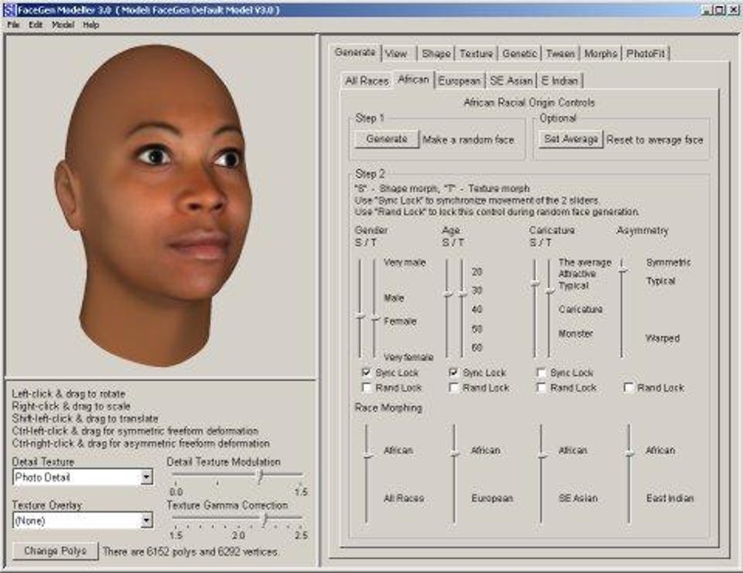Select the E Indian sub-tab
This screenshot has width=743, height=573.
coord(559,81)
